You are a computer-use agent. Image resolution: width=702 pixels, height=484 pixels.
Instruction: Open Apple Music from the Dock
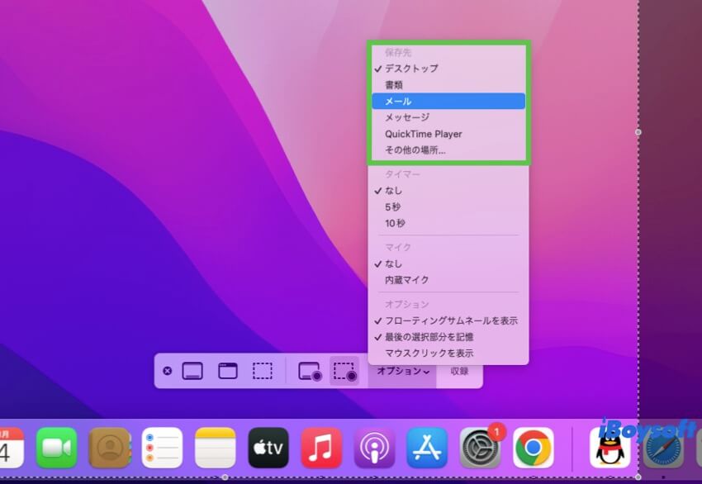(320, 446)
